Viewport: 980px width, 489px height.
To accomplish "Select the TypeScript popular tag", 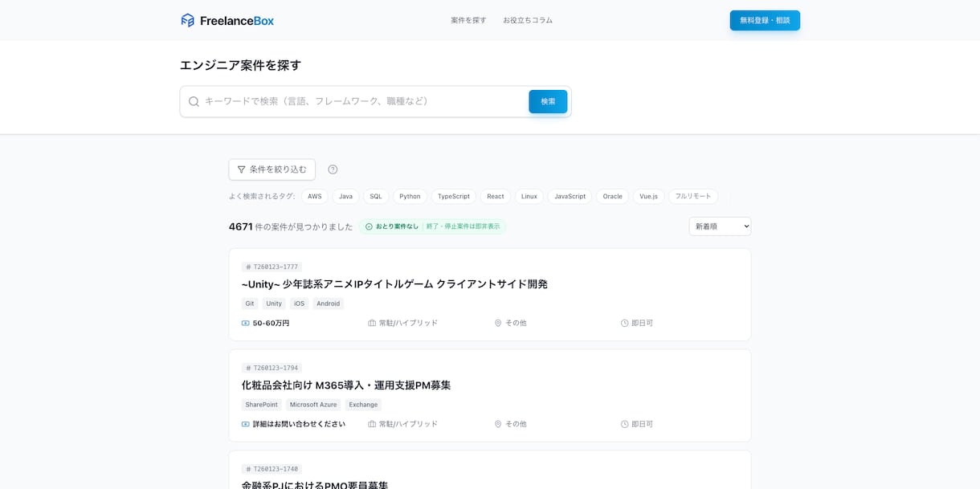I will 454,197.
